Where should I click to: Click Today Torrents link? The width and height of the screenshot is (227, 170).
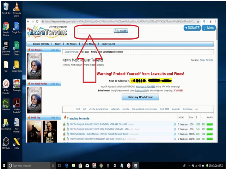[x=207, y=60]
